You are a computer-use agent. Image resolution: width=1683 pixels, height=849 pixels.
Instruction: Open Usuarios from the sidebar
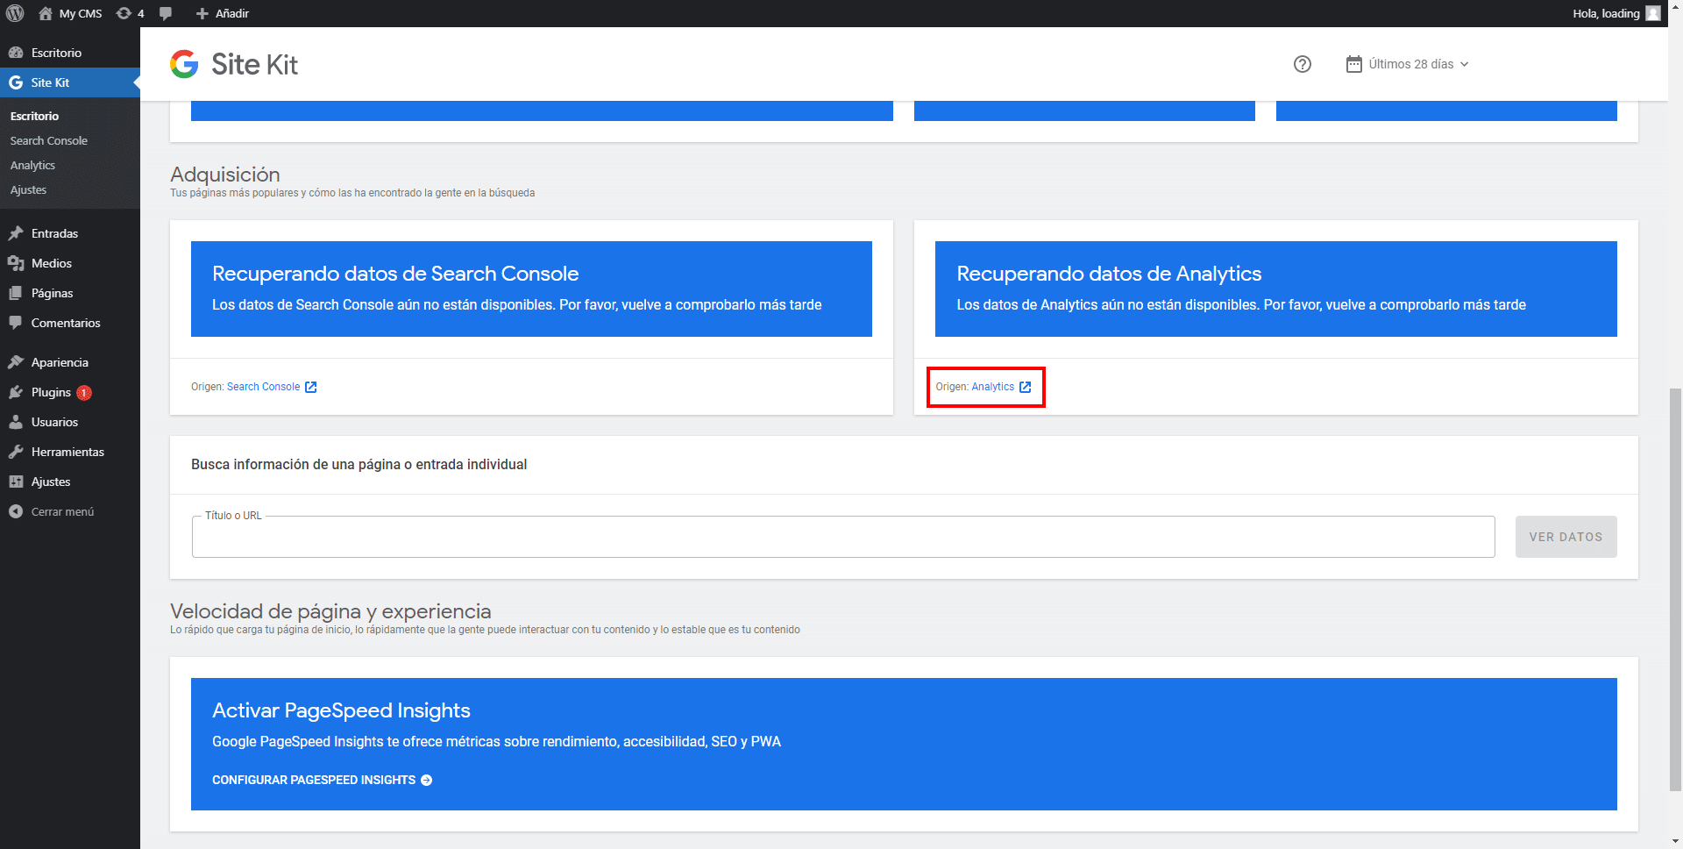[x=70, y=422]
